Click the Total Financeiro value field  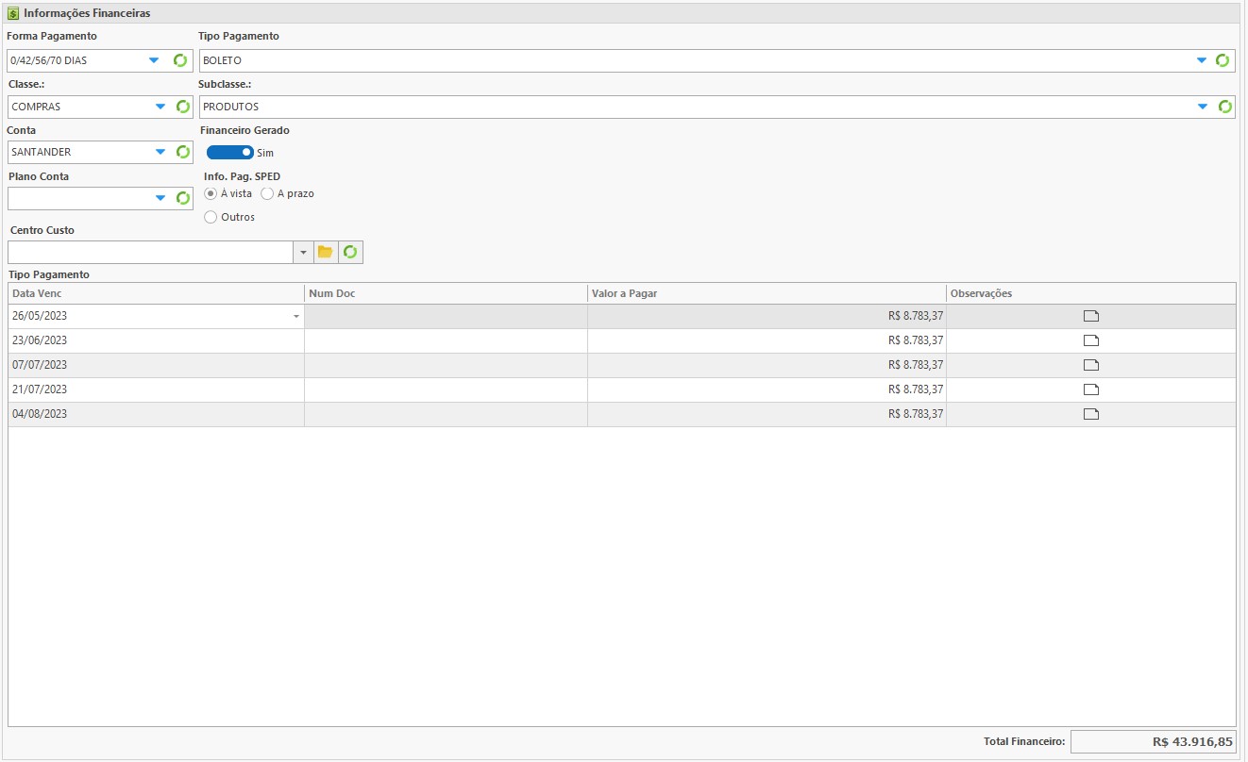[x=1153, y=742]
